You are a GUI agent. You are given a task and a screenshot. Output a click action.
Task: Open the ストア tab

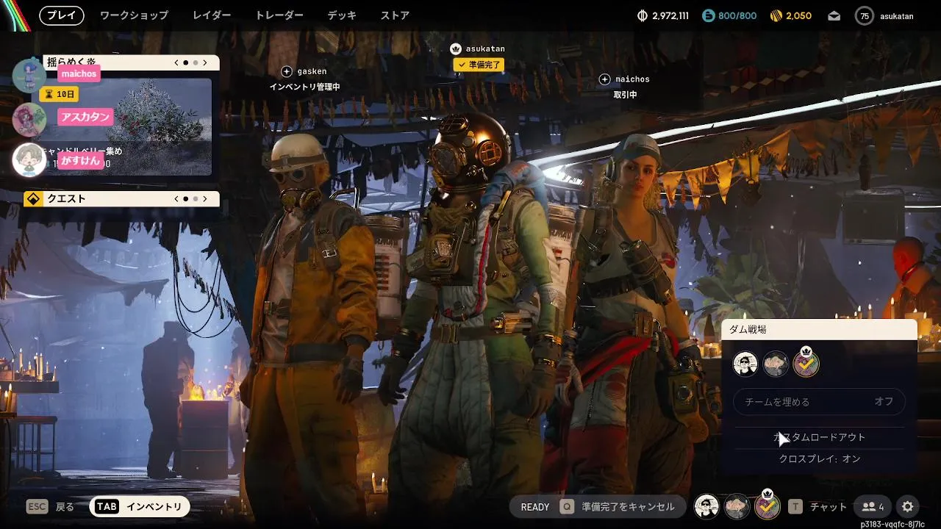click(x=395, y=15)
